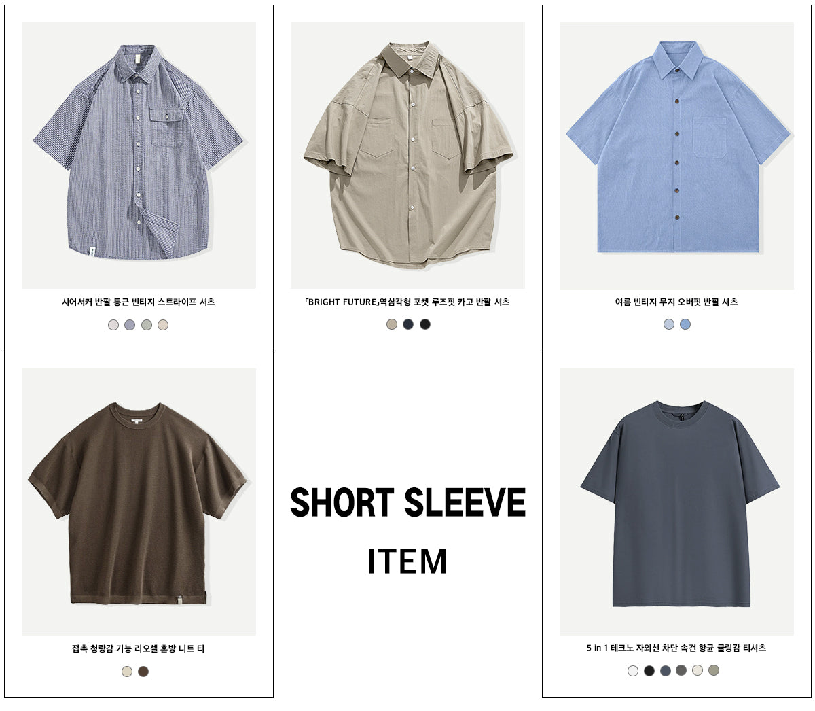Click the SHORT SLEEVE ITEM banner tile
The height and width of the screenshot is (711, 815).
(407, 524)
